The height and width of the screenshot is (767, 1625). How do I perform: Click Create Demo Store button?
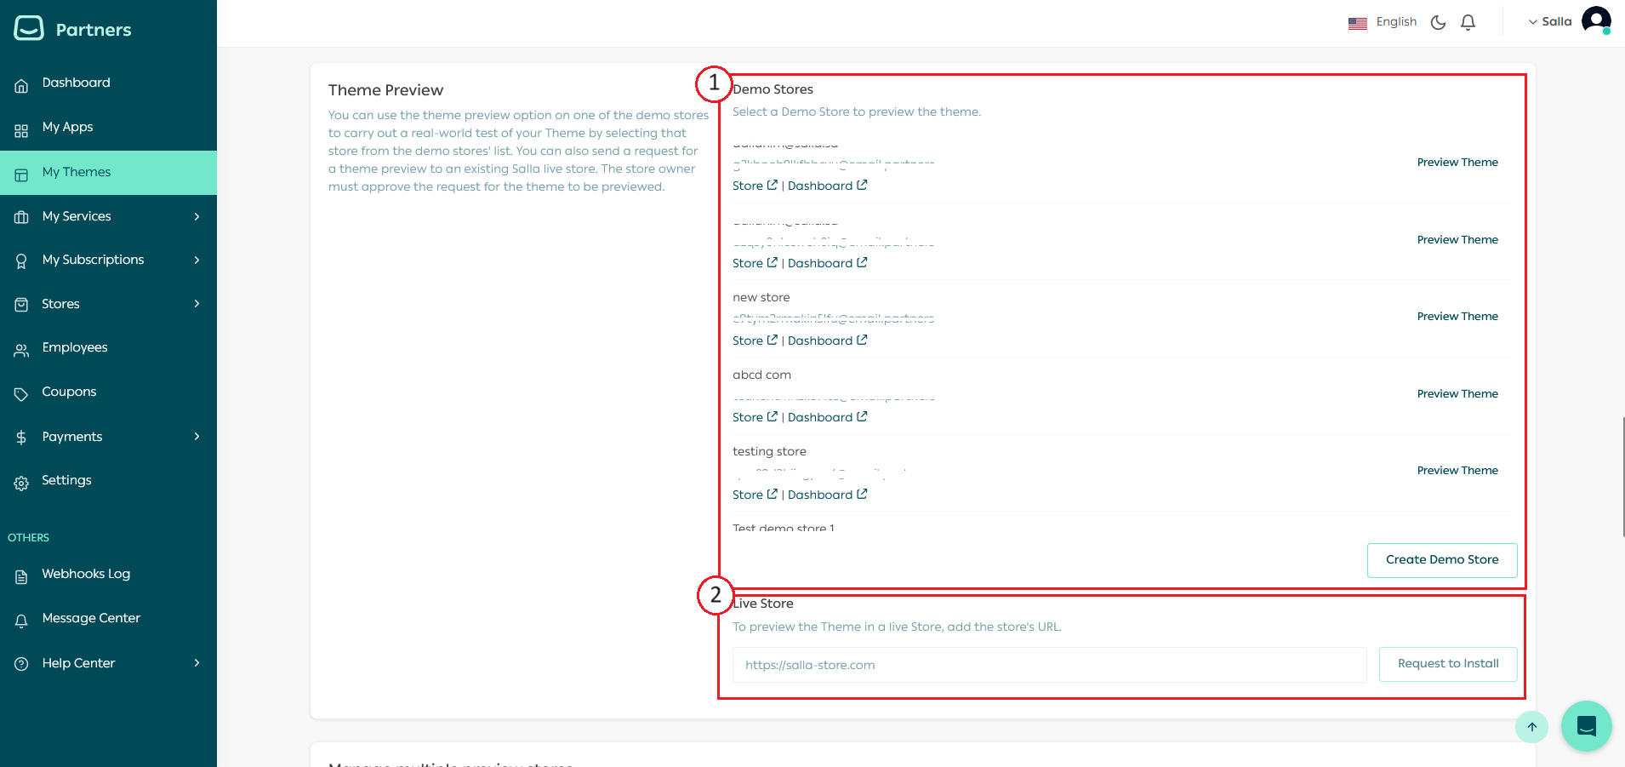point(1442,560)
